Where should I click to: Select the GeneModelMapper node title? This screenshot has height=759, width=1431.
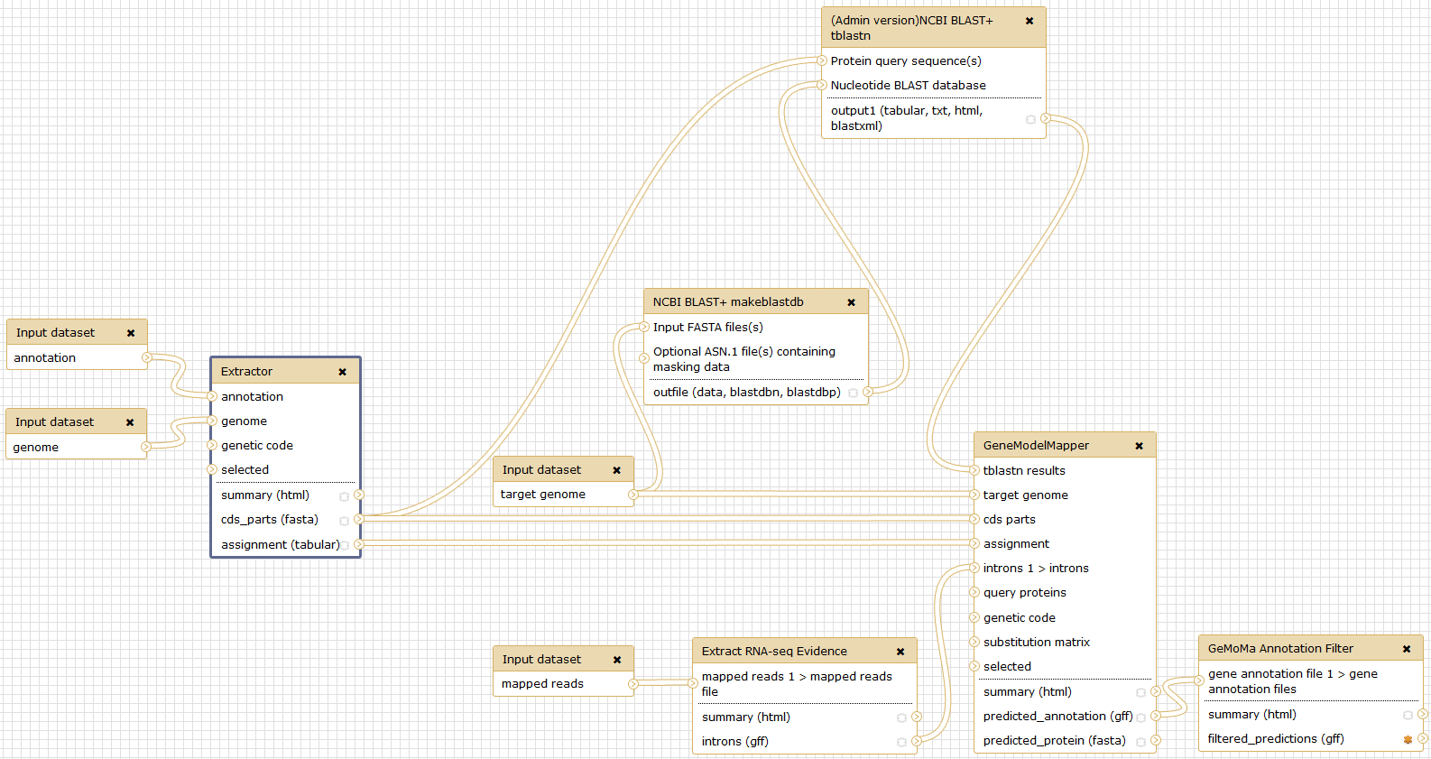pyautogui.click(x=1036, y=446)
